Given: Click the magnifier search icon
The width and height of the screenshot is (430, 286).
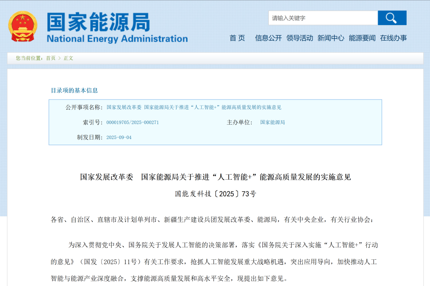Looking at the screenshot, I should point(392,18).
